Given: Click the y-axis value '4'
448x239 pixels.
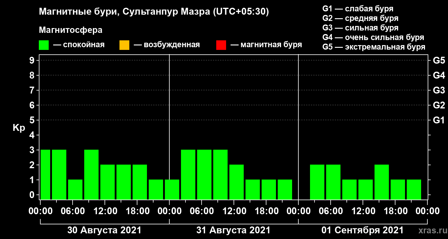Looking at the screenshot, I should (33, 135).
